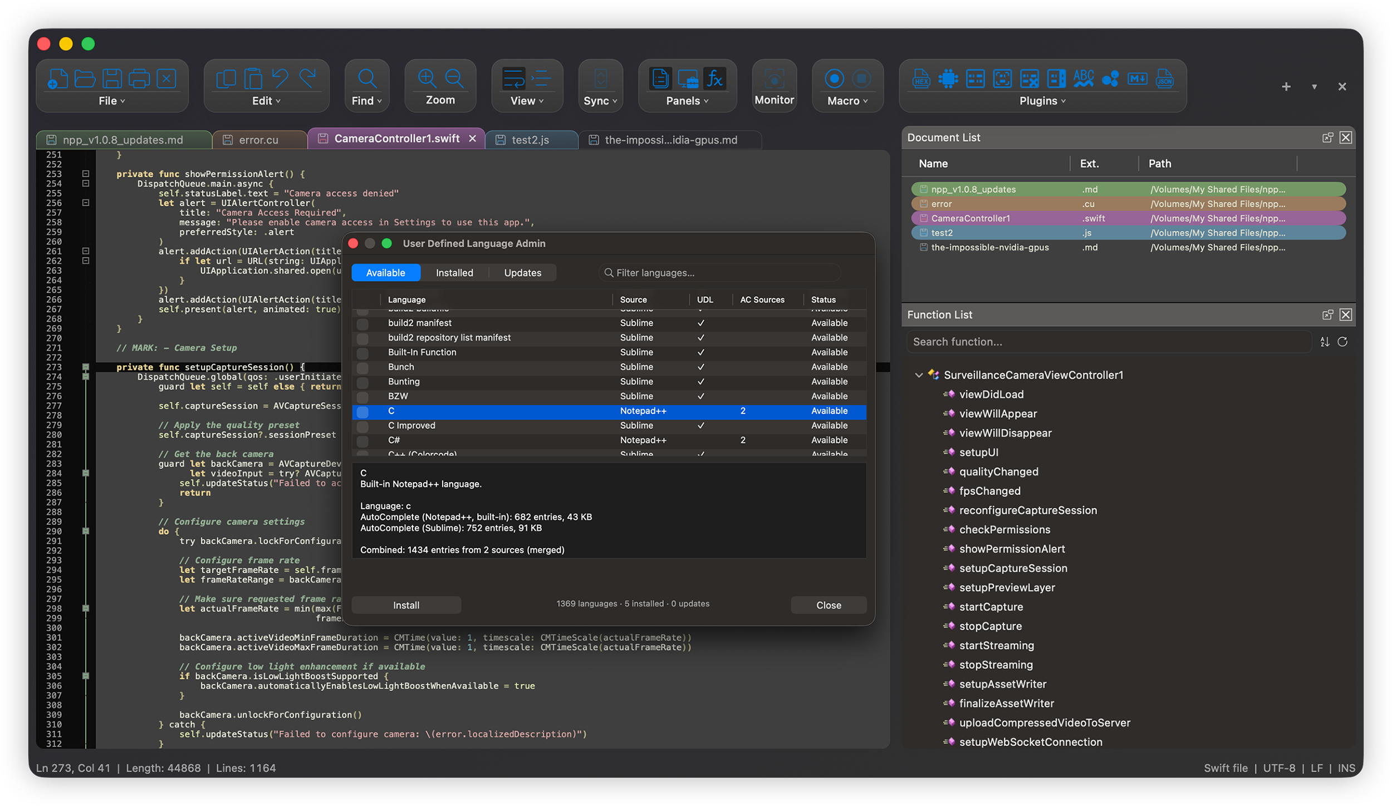Click the Monitor toolbar icon

(774, 78)
